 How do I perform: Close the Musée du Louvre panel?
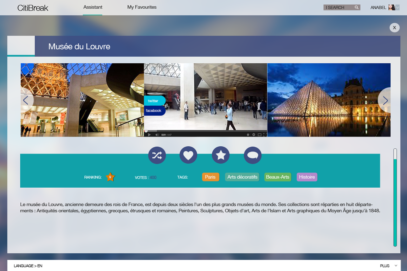point(394,27)
